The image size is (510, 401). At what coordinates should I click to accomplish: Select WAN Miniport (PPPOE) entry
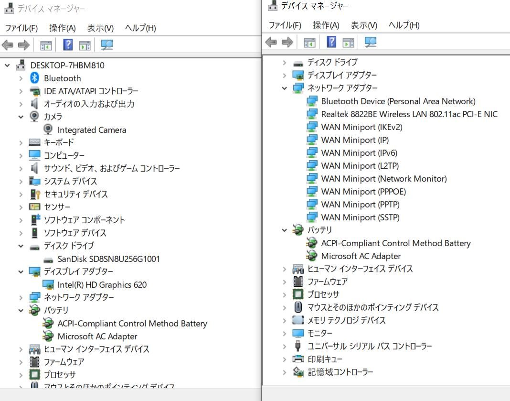click(363, 192)
